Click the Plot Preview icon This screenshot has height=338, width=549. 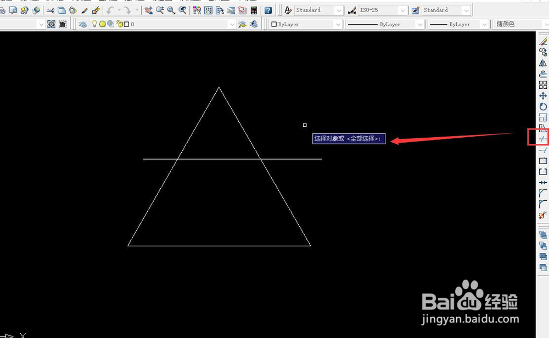tap(13, 10)
